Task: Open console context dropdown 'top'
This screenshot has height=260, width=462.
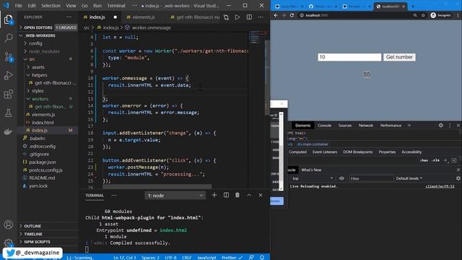Action: point(313,178)
